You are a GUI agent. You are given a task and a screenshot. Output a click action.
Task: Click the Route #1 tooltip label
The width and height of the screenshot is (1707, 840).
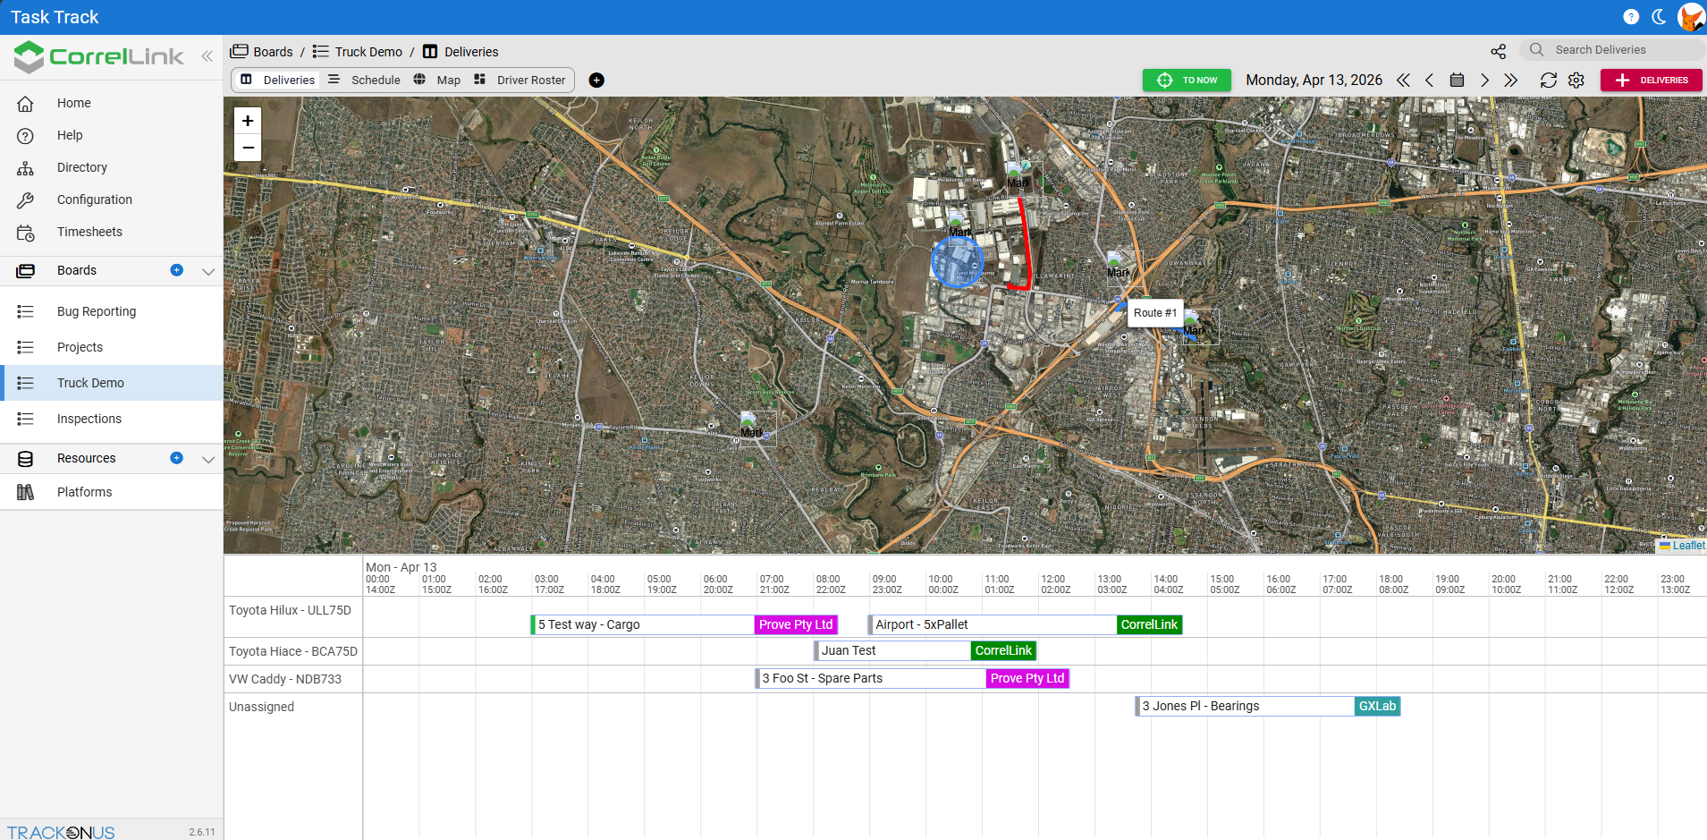click(1154, 313)
